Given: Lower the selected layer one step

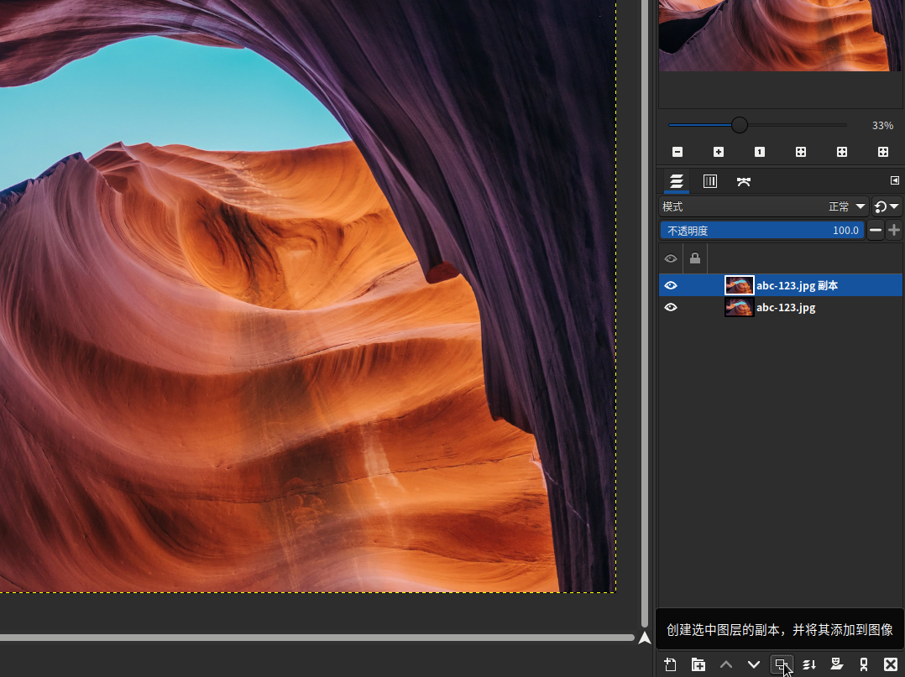Looking at the screenshot, I should click(754, 664).
